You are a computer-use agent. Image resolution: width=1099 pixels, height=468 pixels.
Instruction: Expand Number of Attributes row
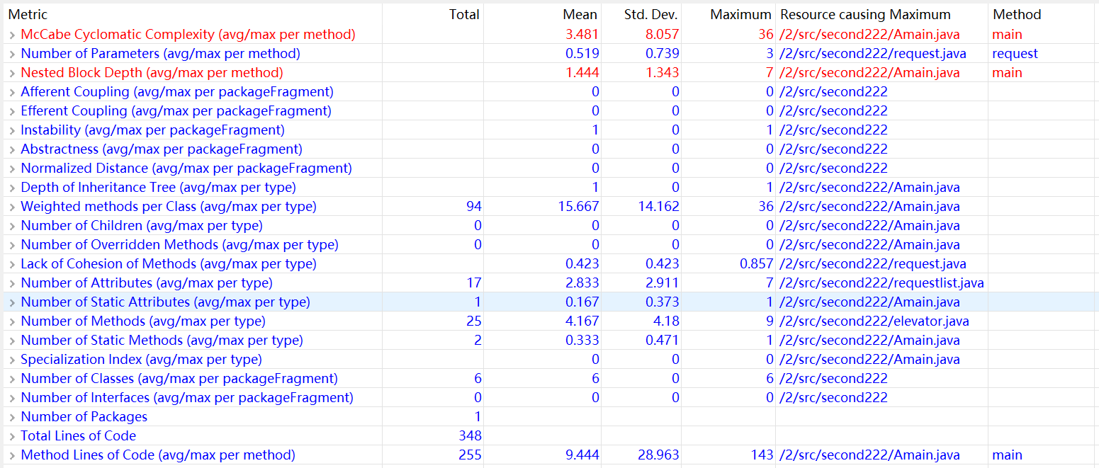point(12,283)
